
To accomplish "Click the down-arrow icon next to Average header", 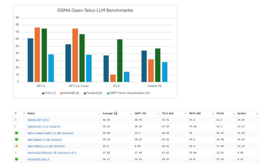I will (116, 113).
